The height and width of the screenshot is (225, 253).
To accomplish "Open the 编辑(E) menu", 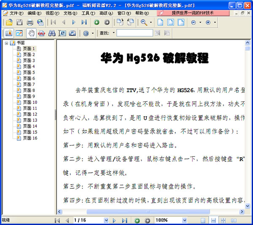I will click(35, 13).
